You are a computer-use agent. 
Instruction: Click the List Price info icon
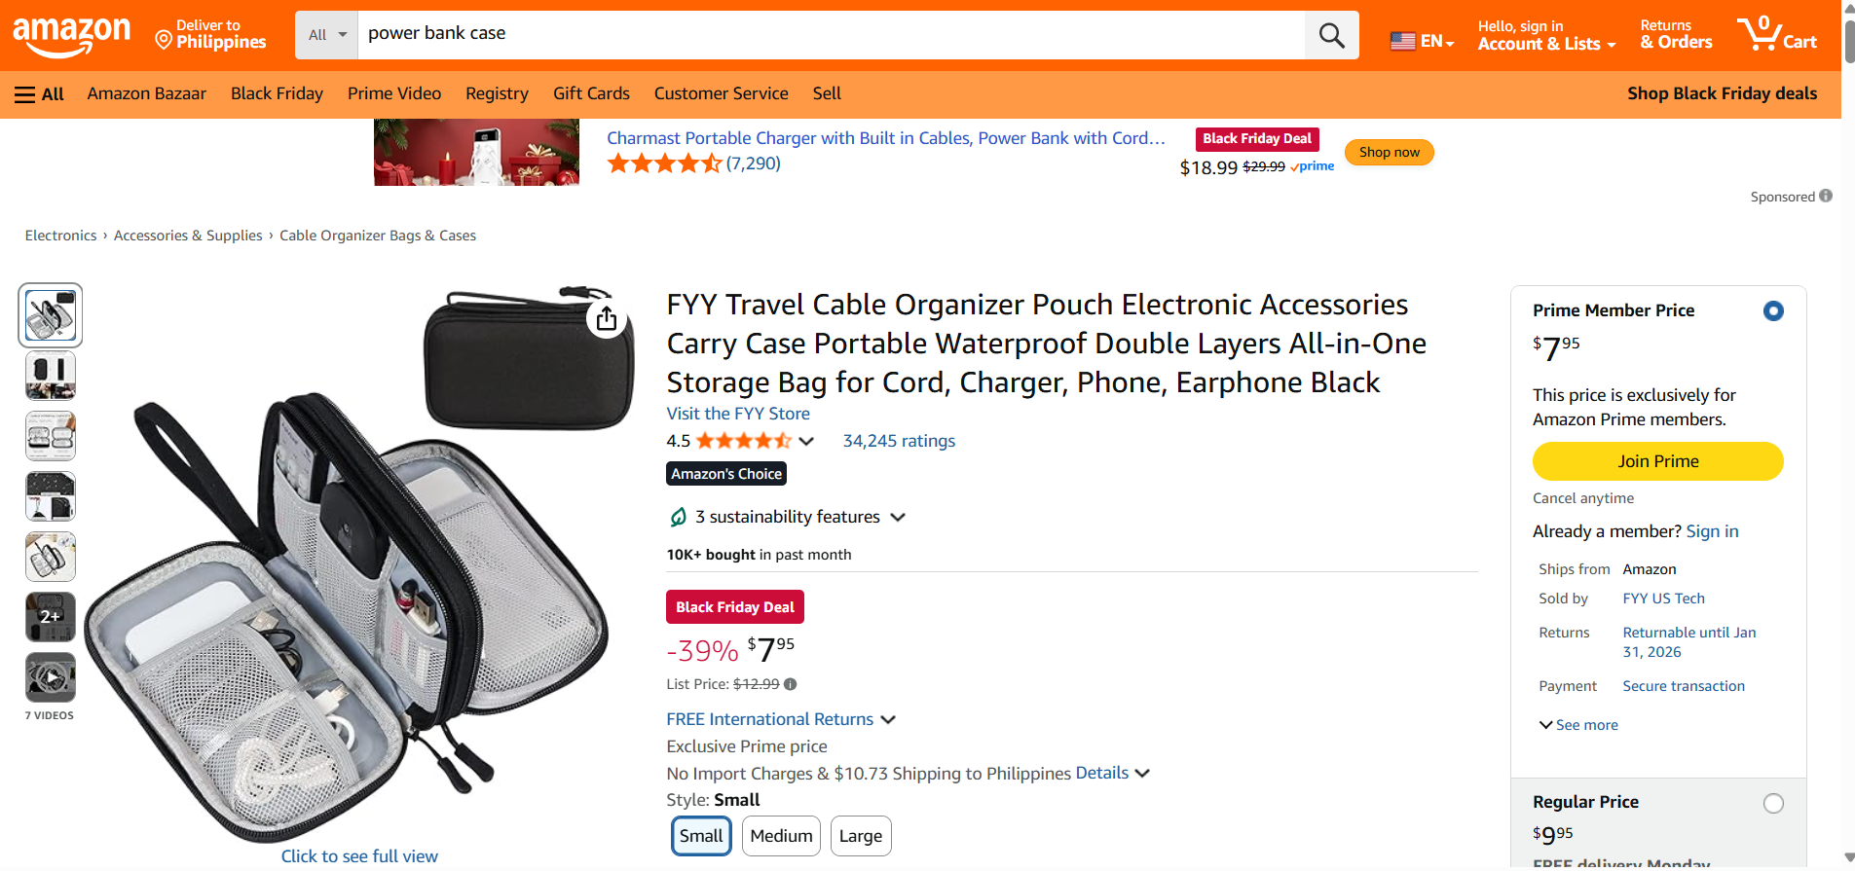(791, 684)
